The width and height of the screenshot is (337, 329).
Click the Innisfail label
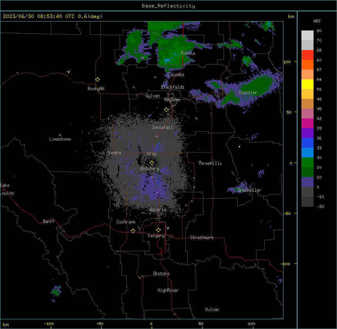(162, 127)
